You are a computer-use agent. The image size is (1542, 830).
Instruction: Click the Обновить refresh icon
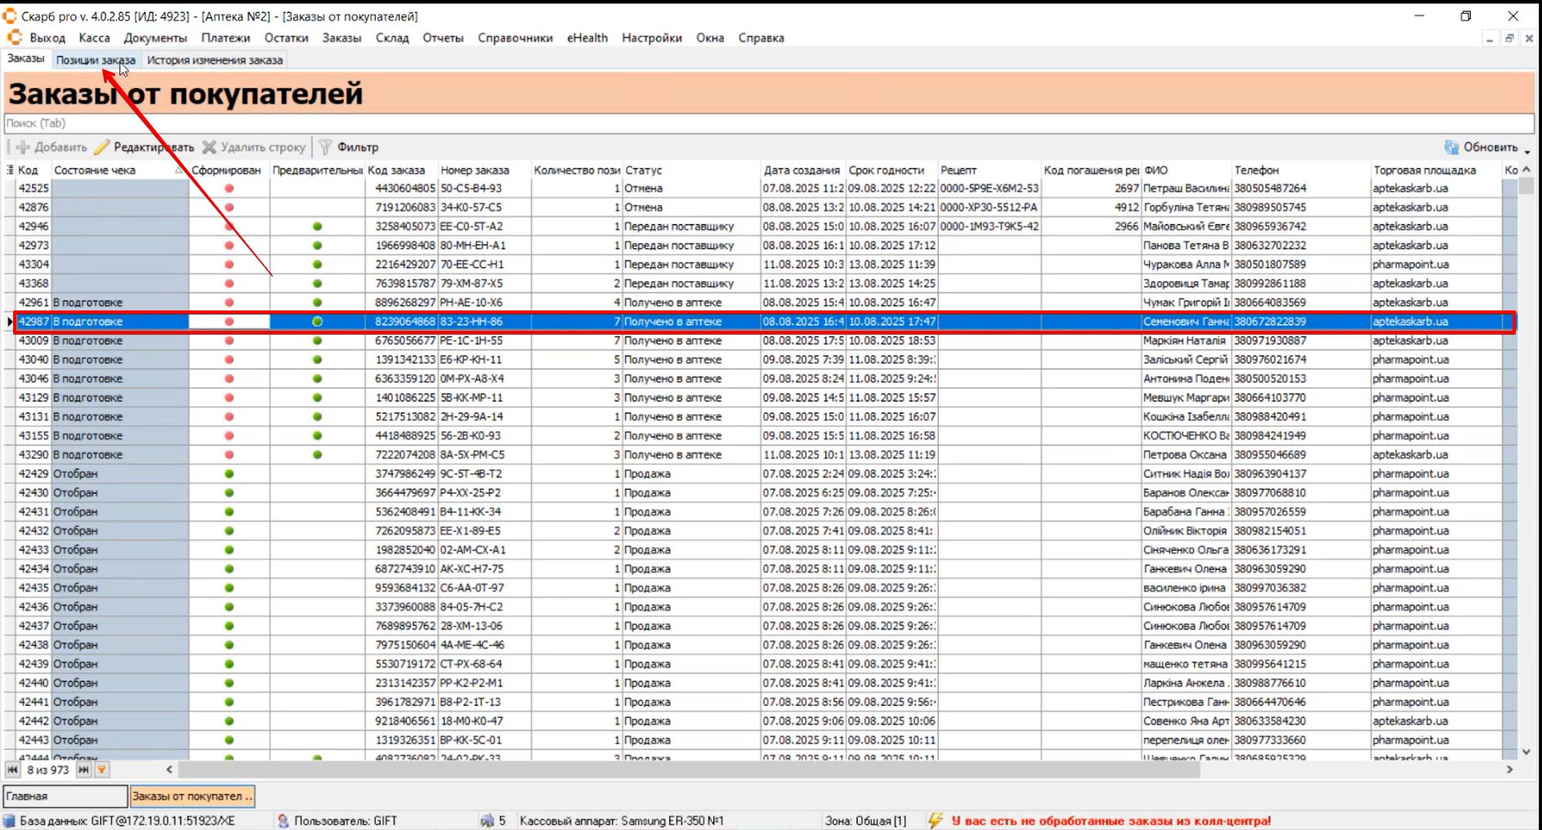1451,147
